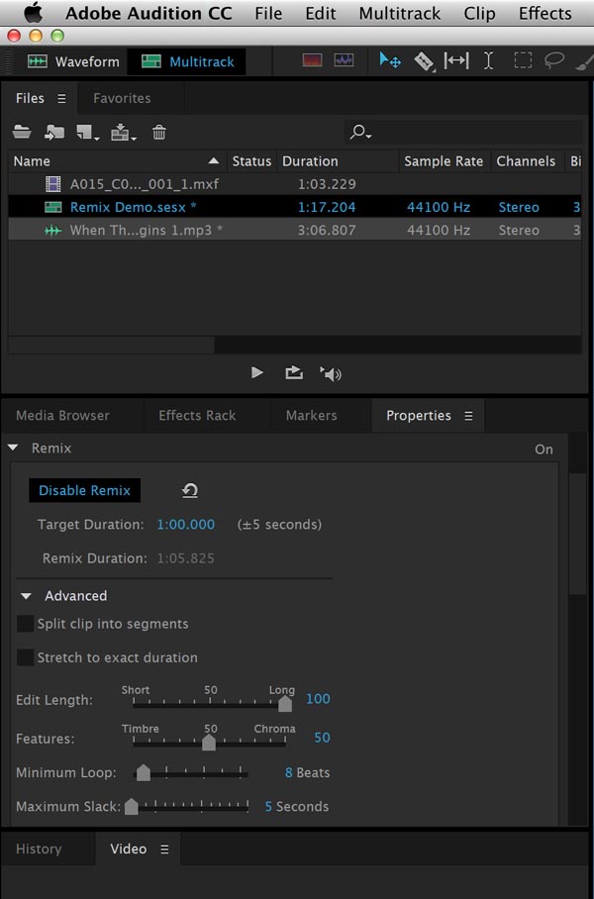Switch to Multitrack editor view
Screen dimensions: 594x899
(187, 61)
